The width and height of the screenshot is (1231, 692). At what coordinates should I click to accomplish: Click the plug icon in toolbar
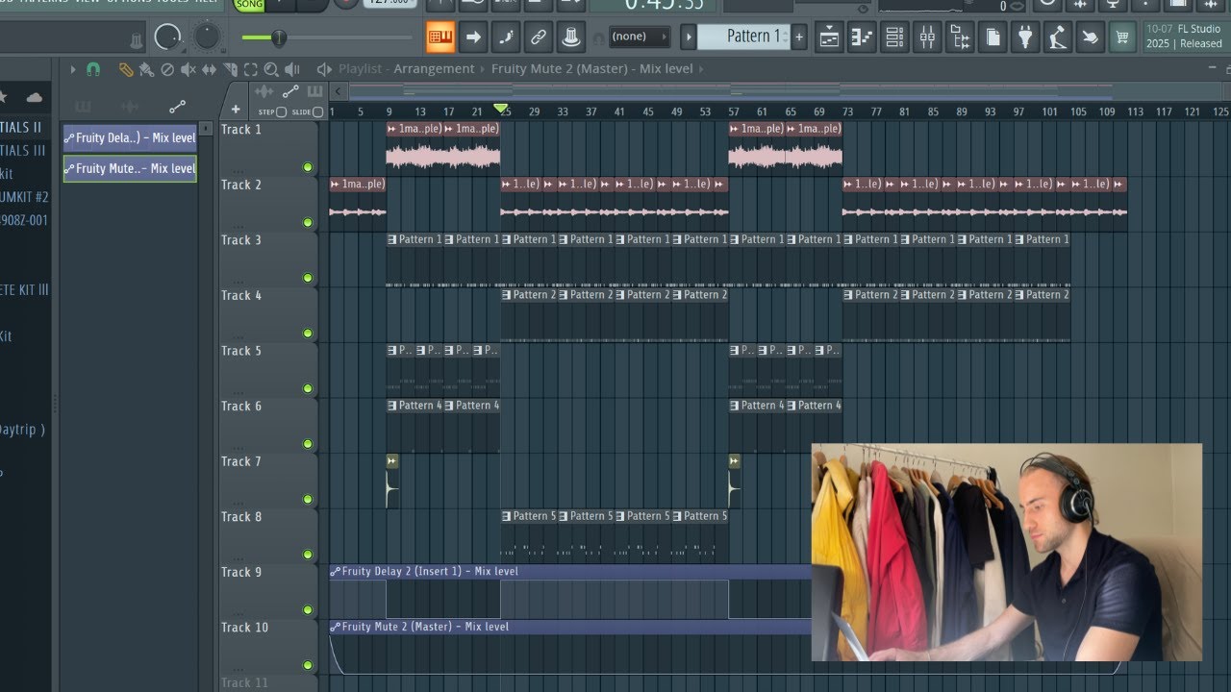1025,37
